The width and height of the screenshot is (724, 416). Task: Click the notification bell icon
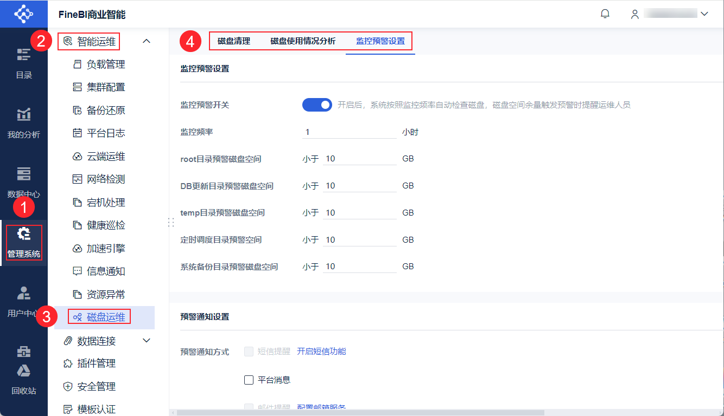pyautogui.click(x=605, y=14)
